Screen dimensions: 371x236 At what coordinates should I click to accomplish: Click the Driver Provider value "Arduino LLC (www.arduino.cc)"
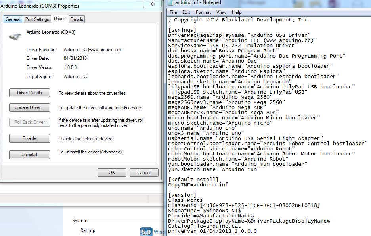92,50
